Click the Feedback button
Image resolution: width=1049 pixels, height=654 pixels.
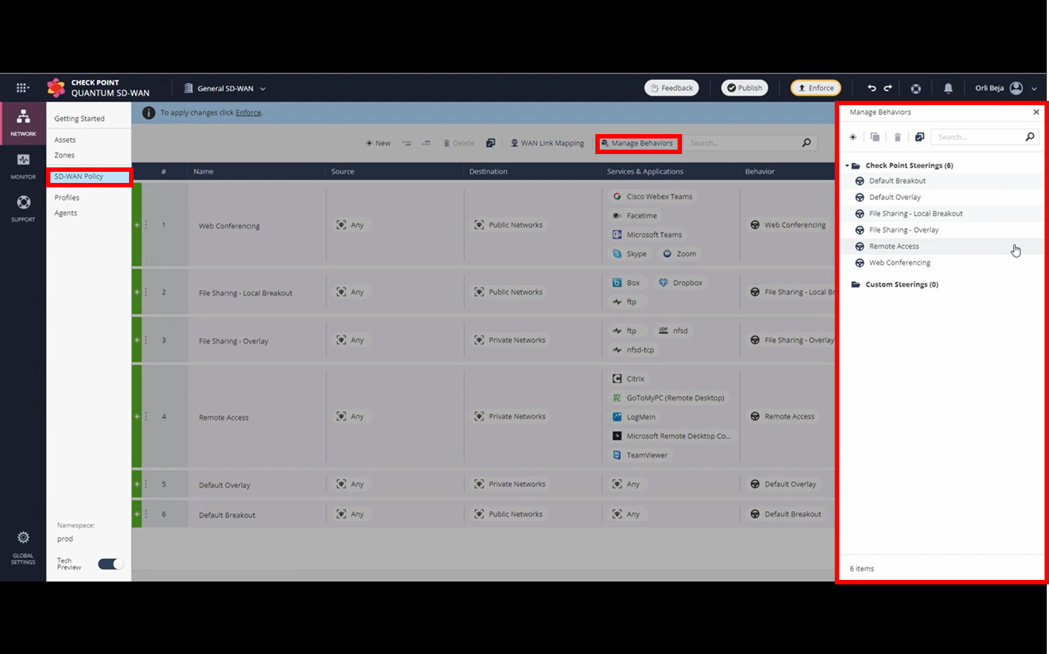(x=672, y=88)
